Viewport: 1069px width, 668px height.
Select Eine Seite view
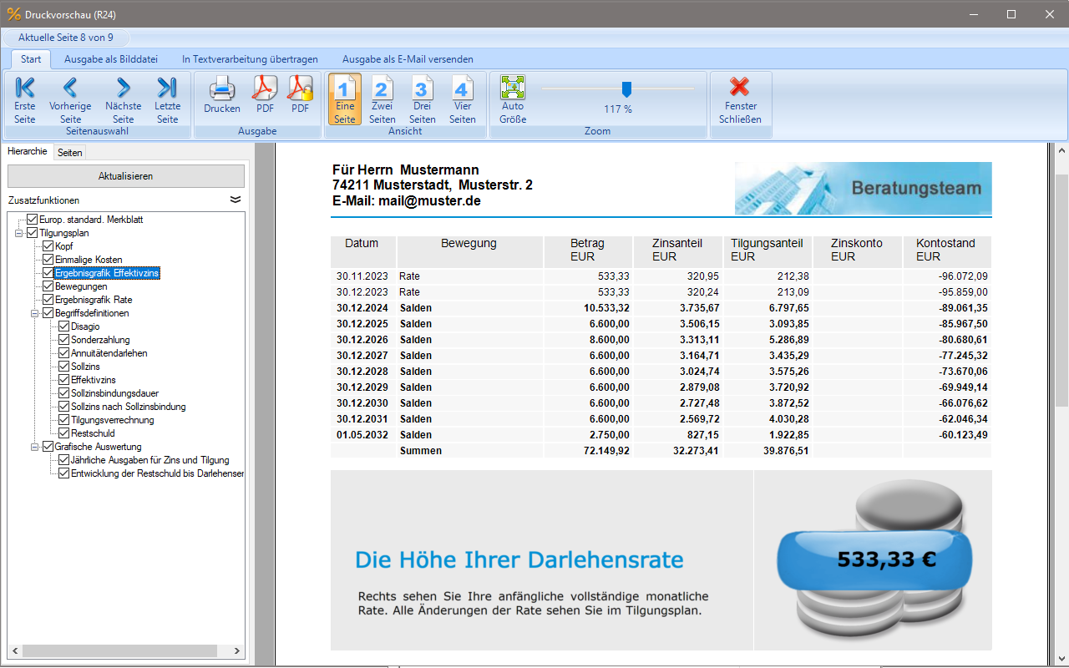tap(345, 99)
